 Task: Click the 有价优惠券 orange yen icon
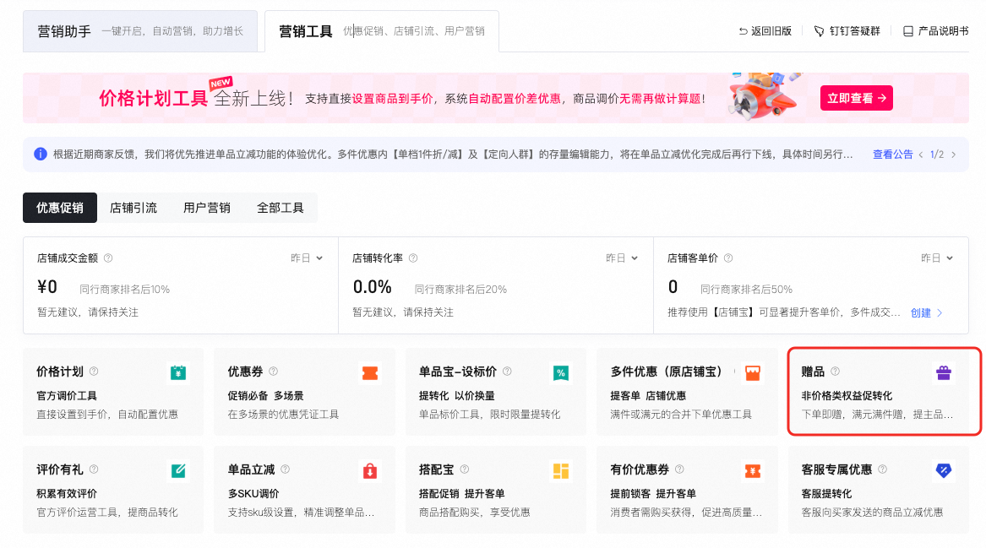click(752, 470)
